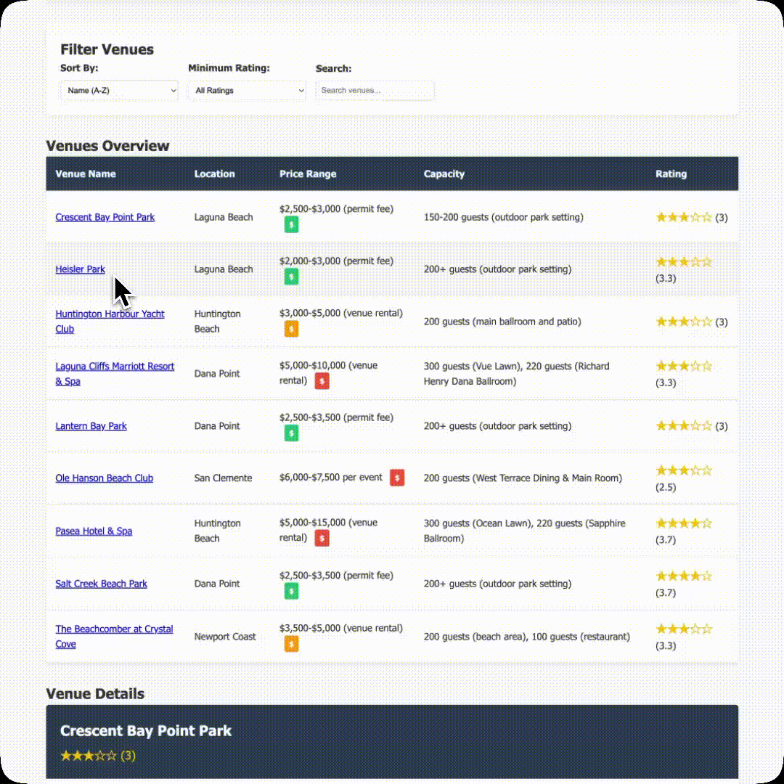Click the Location column header
Screen dimensions: 784x784
click(x=214, y=174)
